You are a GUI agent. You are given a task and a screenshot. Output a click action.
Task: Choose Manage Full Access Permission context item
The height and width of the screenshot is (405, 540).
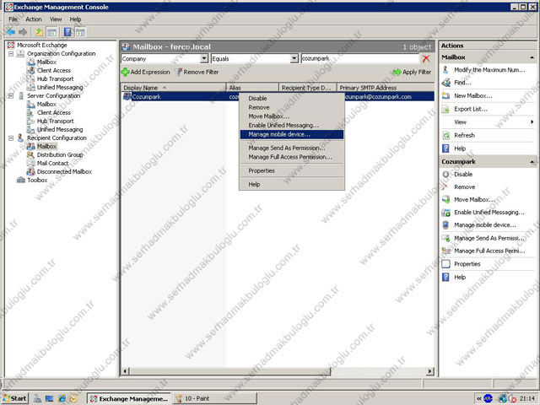pos(292,157)
